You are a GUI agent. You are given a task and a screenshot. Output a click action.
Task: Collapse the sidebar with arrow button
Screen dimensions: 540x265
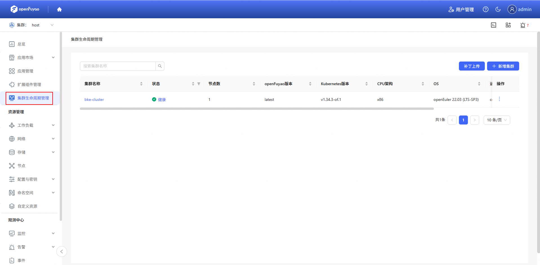[x=61, y=252]
